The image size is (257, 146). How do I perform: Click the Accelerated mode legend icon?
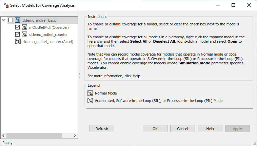90,101
